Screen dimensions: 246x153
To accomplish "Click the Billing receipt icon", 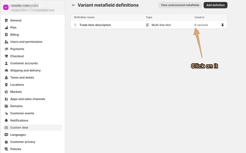I will pyautogui.click(x=6, y=35).
